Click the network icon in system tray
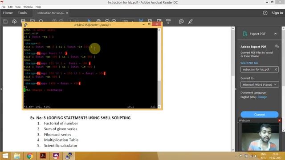The width and height of the screenshot is (285, 160). pyautogui.click(x=251, y=156)
